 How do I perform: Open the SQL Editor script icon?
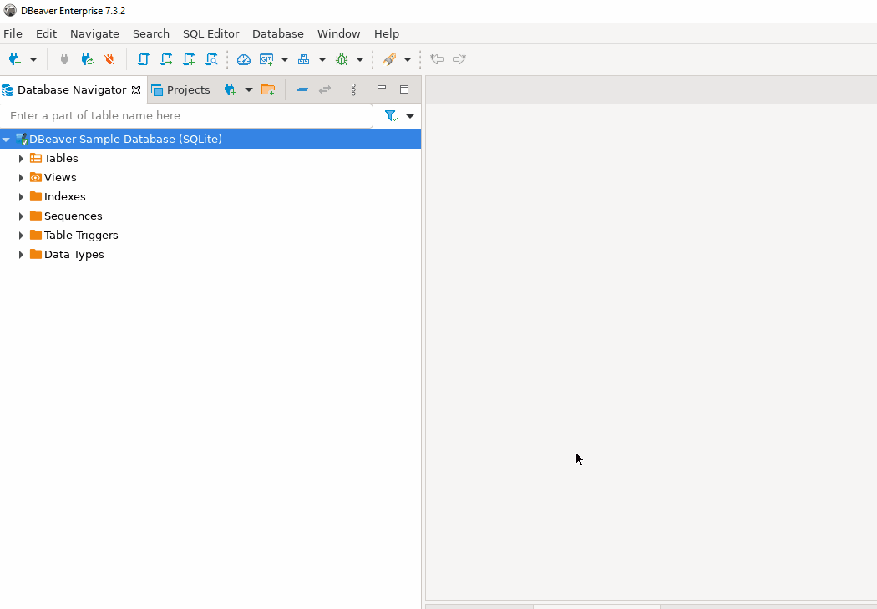coord(144,59)
